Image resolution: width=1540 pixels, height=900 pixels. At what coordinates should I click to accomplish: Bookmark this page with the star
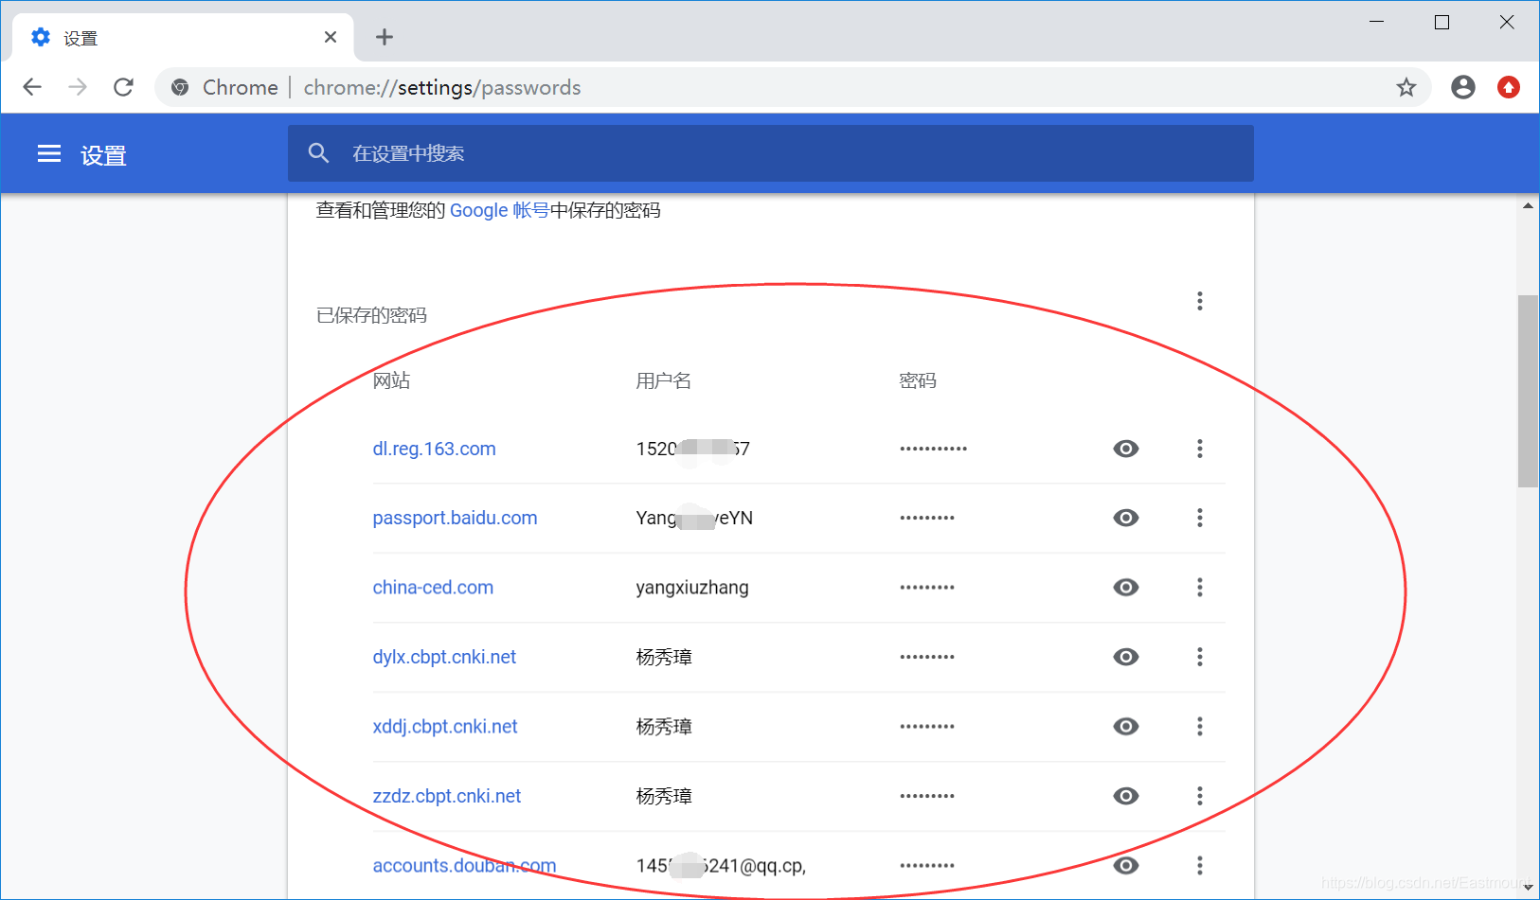(1406, 87)
